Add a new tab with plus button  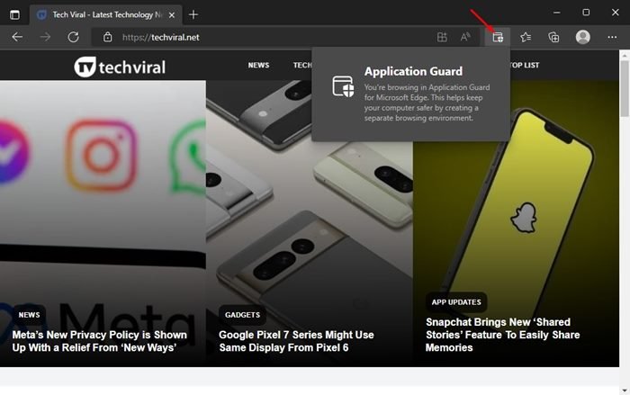(x=193, y=15)
